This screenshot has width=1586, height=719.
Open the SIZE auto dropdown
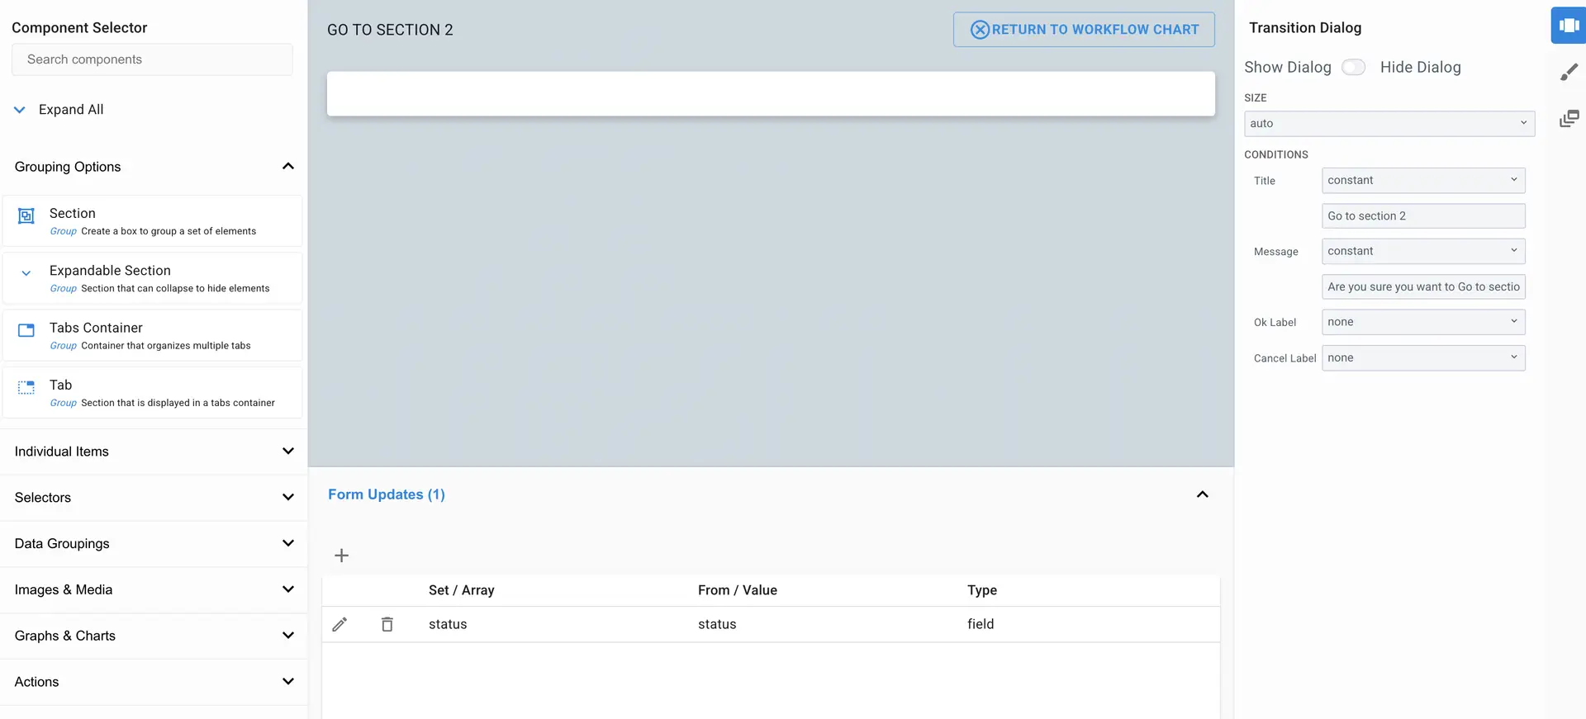tap(1389, 123)
